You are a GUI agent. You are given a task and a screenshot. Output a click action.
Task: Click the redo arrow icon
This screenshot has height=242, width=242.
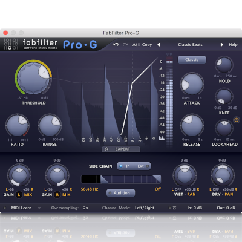125,44
